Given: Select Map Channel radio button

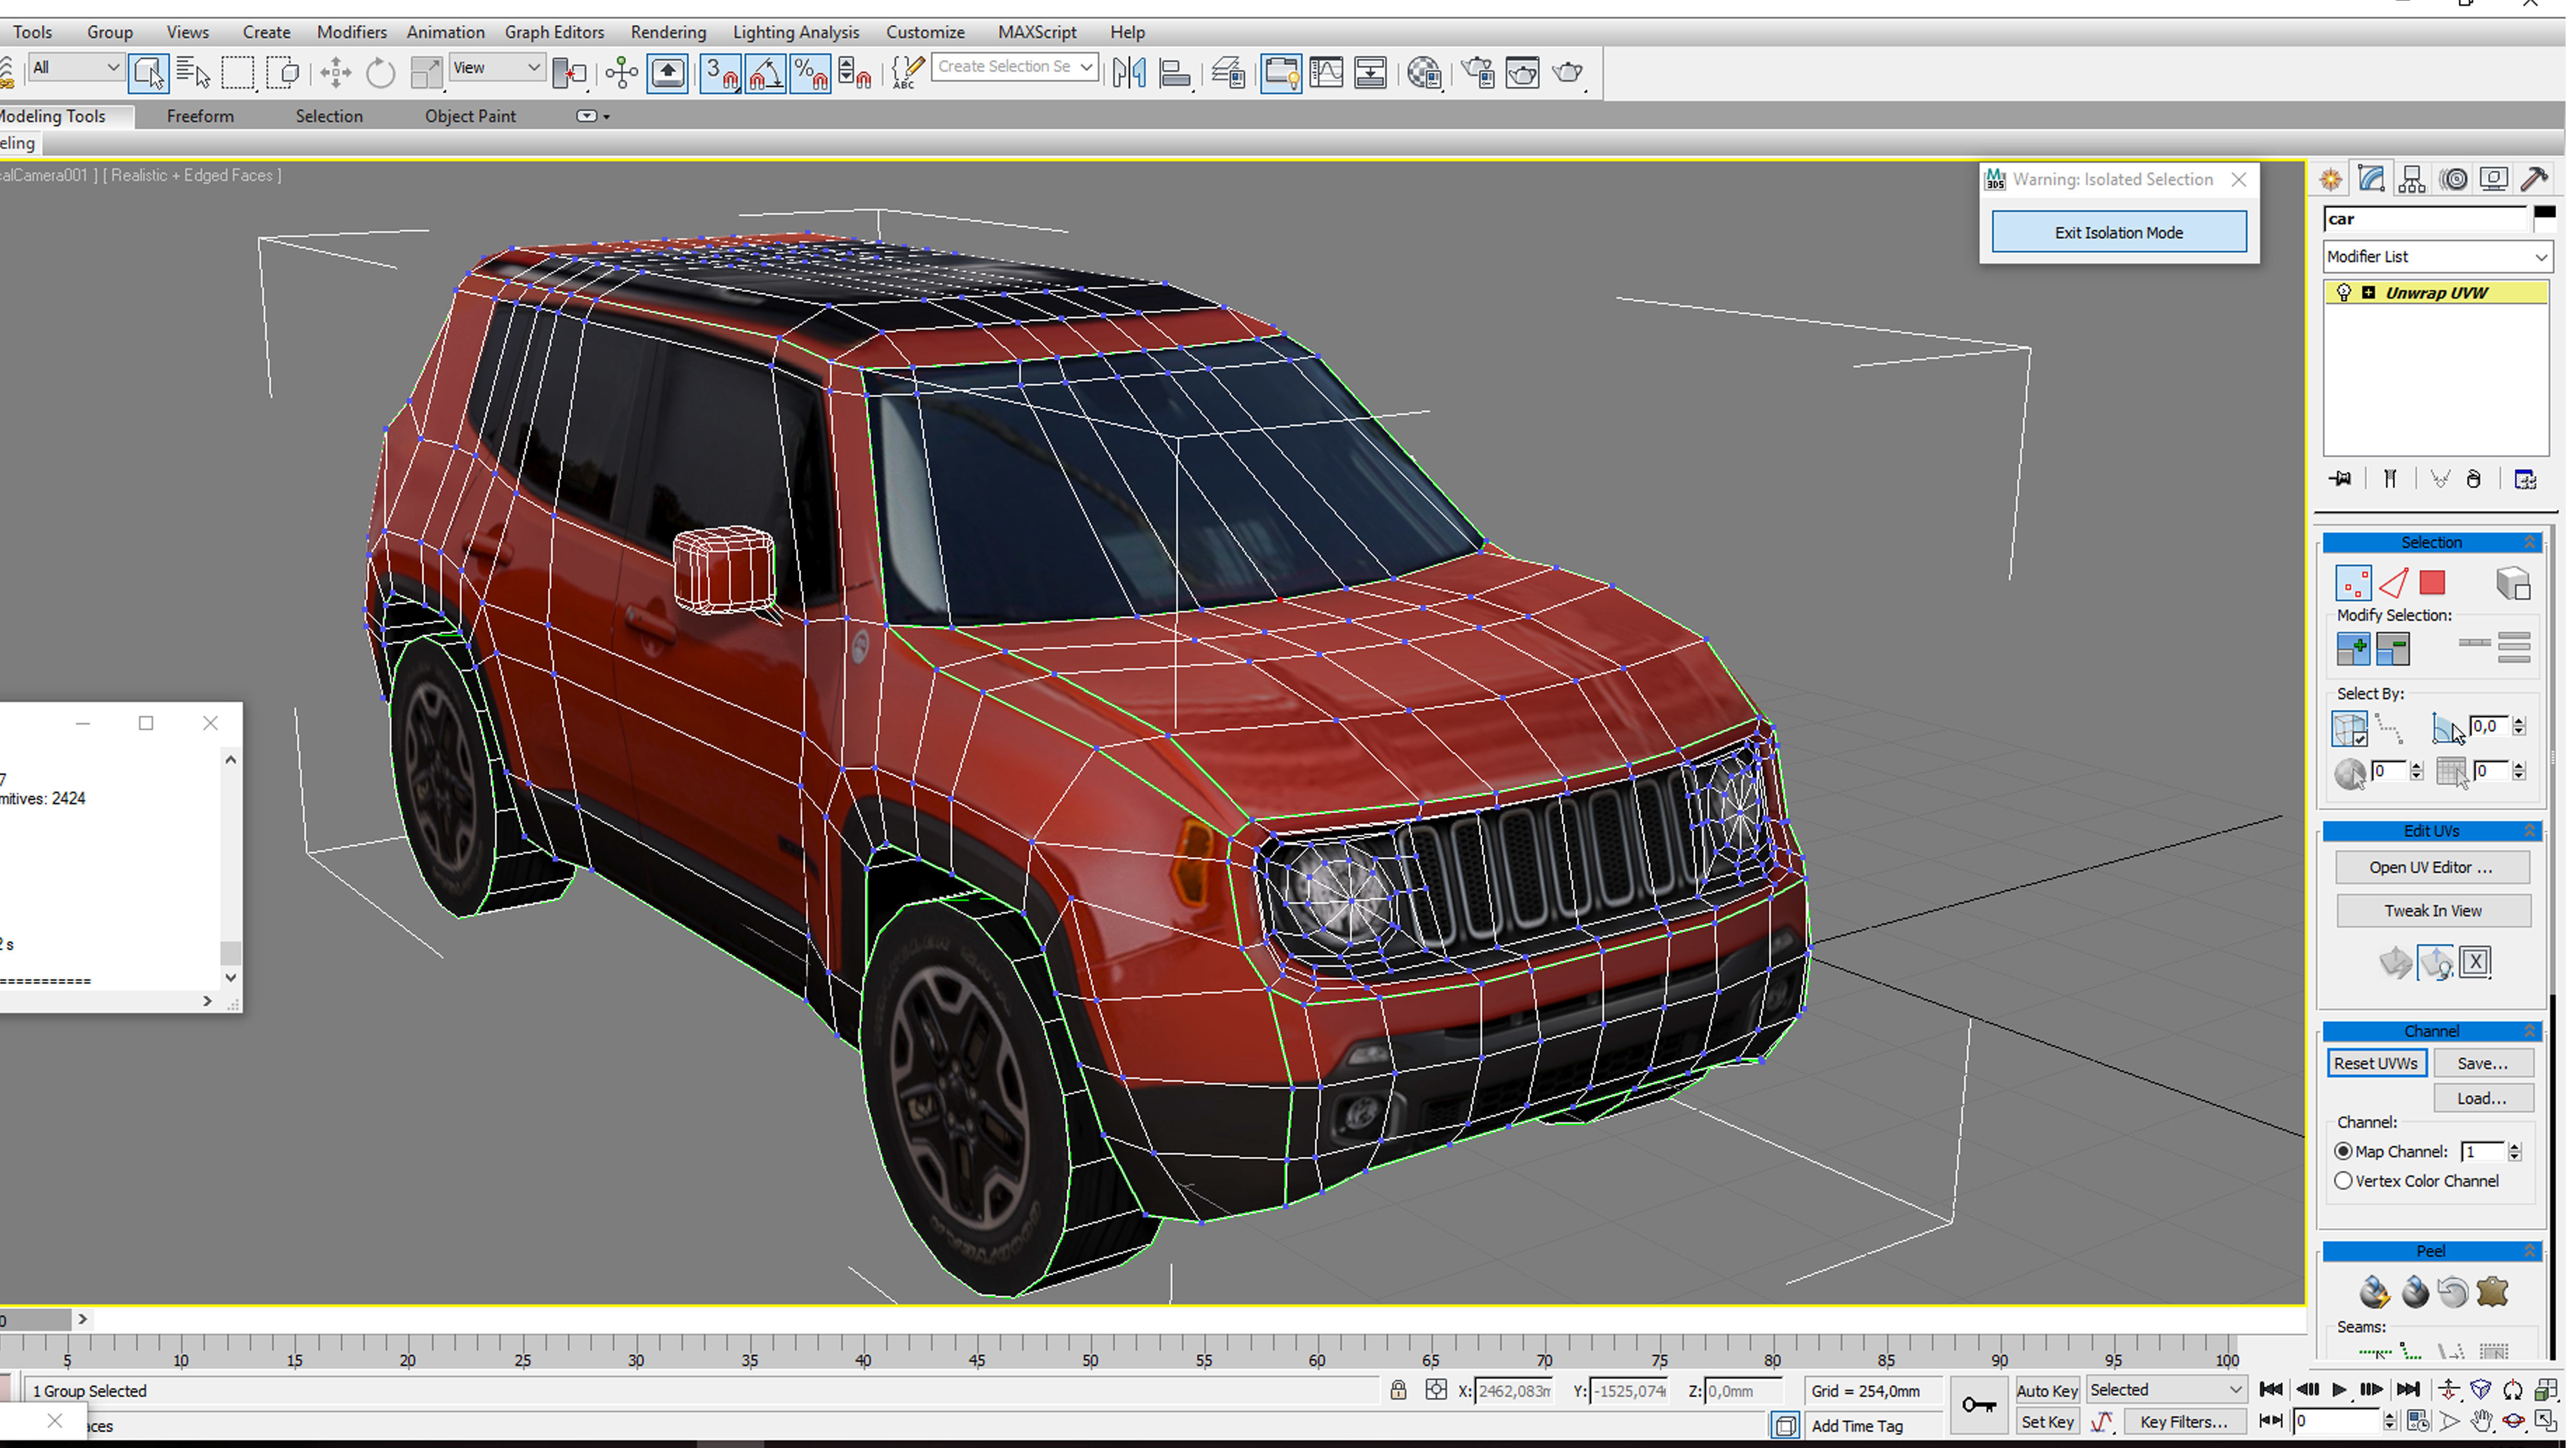Looking at the screenshot, I should (x=2344, y=1152).
